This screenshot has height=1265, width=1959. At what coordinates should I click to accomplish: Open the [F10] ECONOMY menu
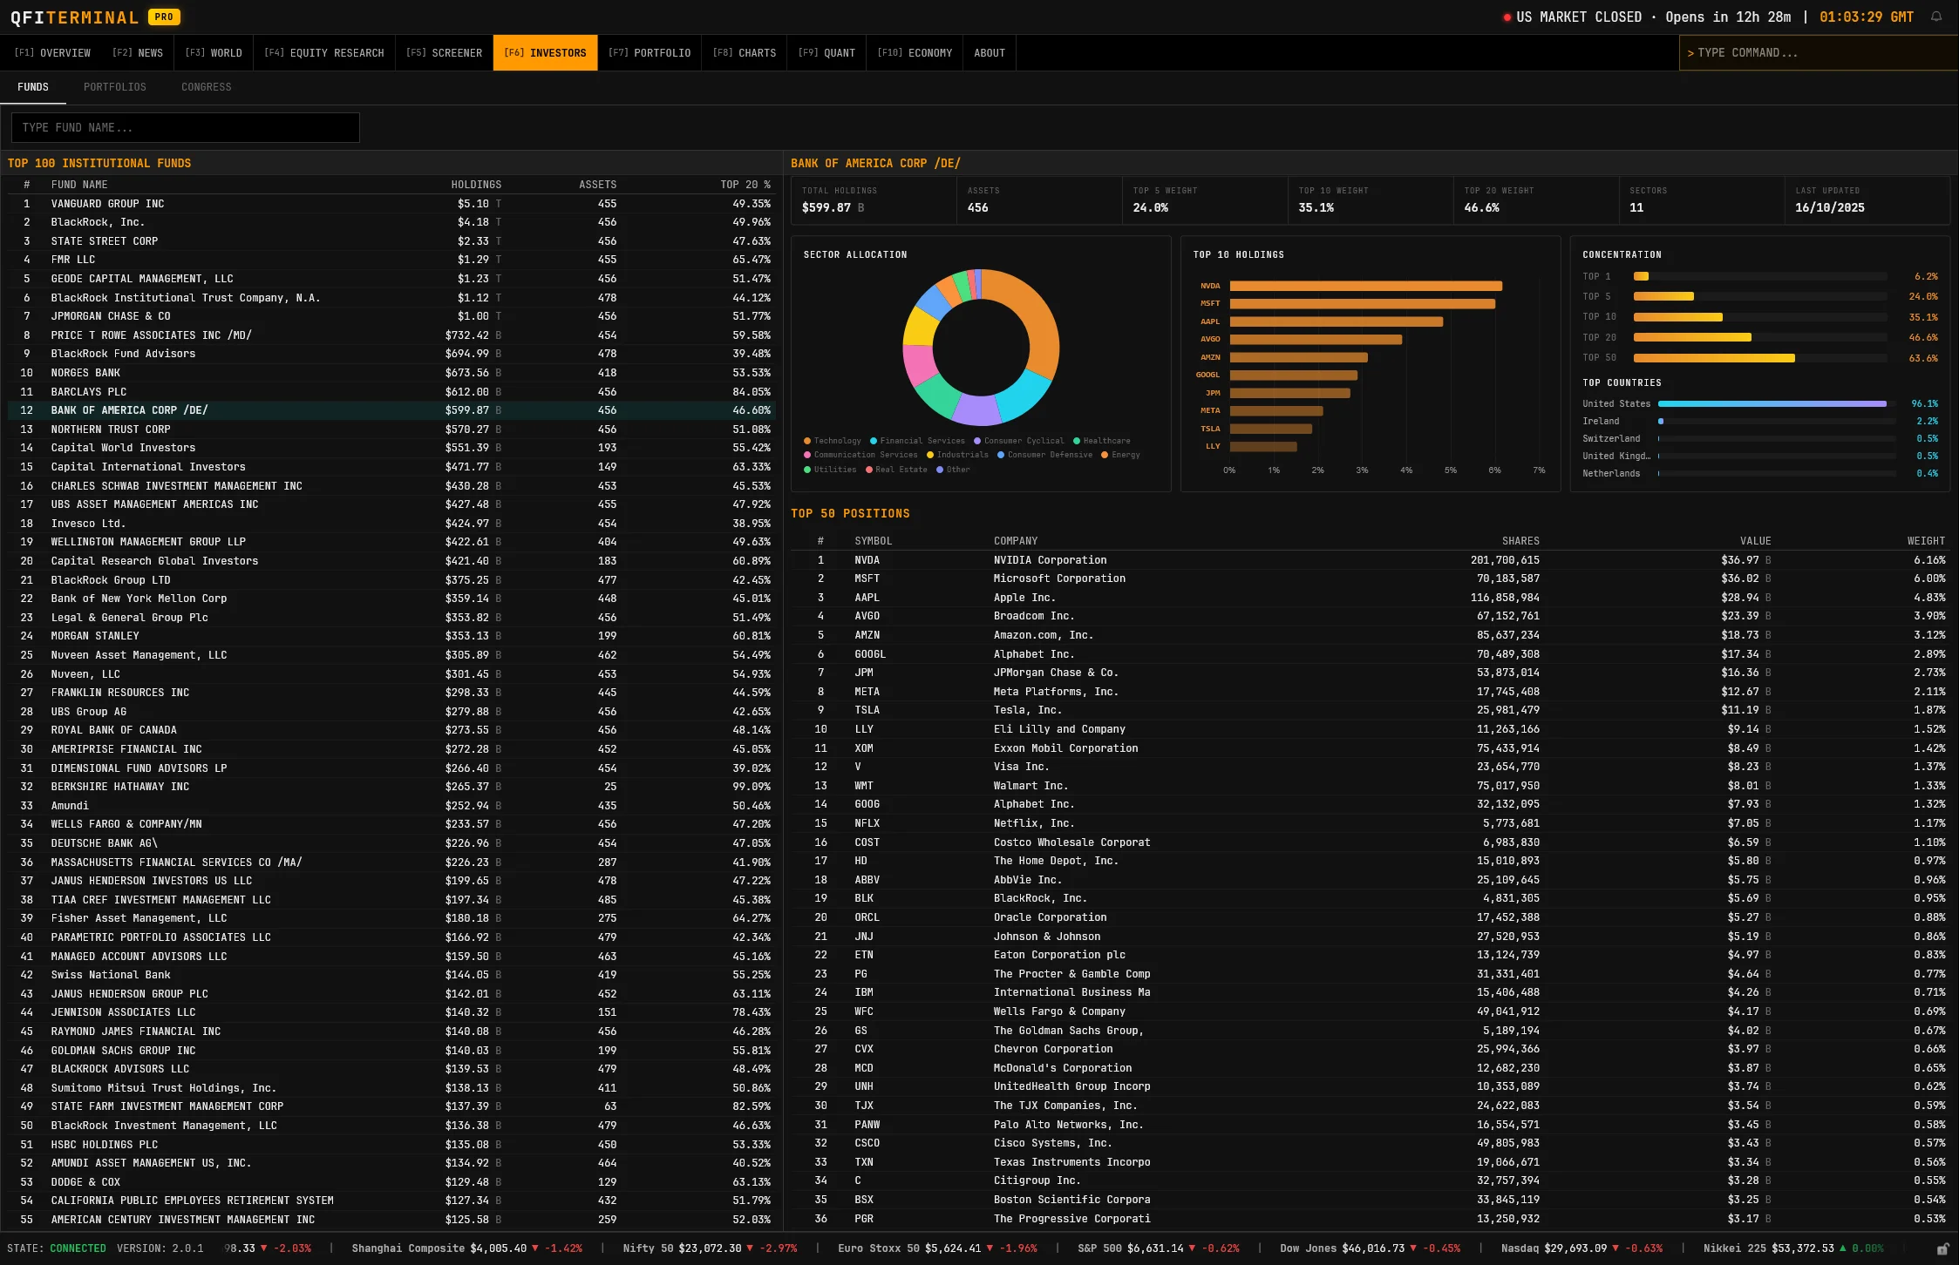point(914,52)
